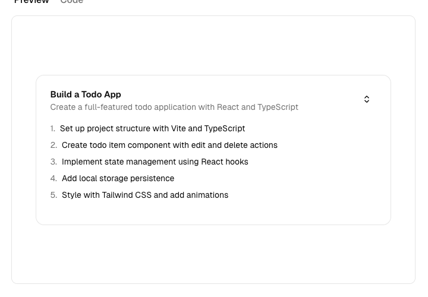The height and width of the screenshot is (297, 428).
Task: Click empty space inside card below the steps
Action: coord(213,213)
